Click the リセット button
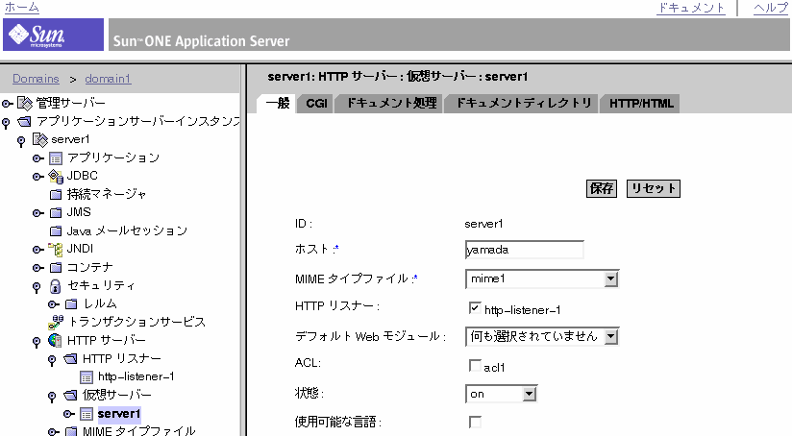 (x=653, y=189)
